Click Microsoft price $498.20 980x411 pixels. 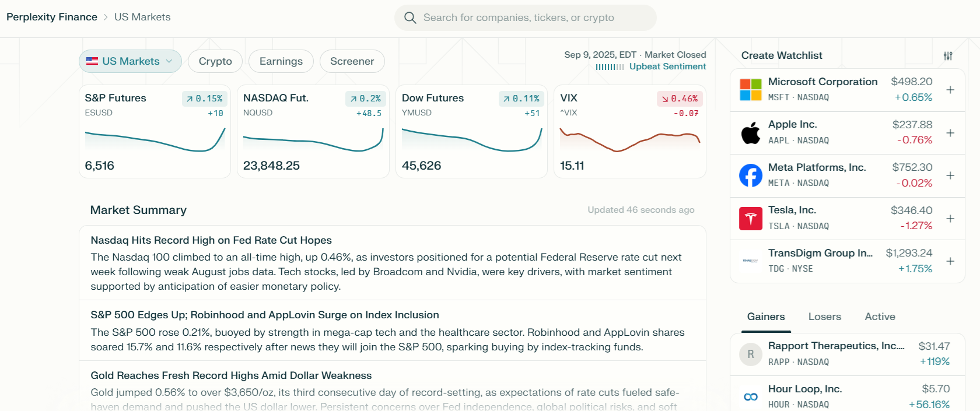912,82
